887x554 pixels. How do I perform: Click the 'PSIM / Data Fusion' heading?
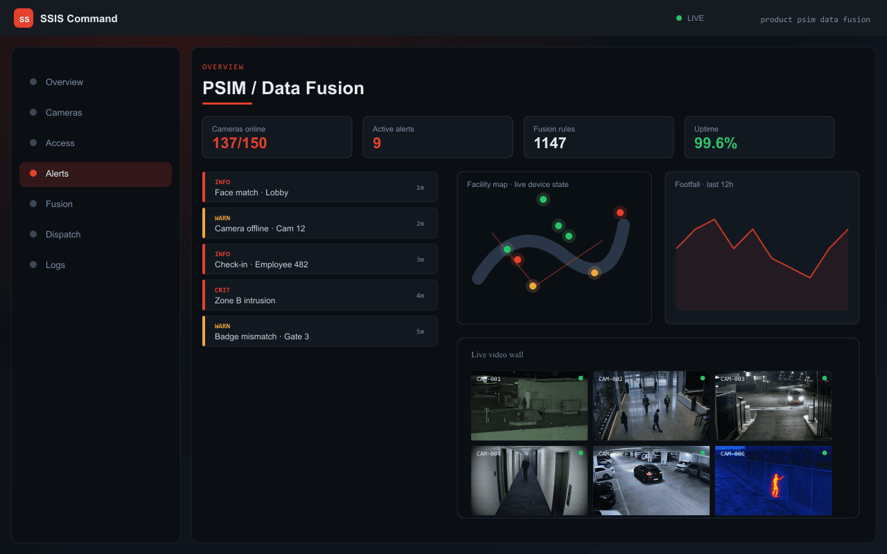pyautogui.click(x=283, y=88)
